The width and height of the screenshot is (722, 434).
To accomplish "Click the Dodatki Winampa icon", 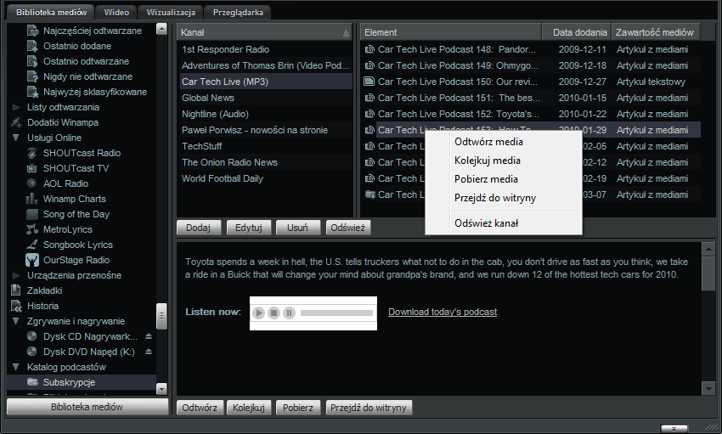I will [x=16, y=122].
